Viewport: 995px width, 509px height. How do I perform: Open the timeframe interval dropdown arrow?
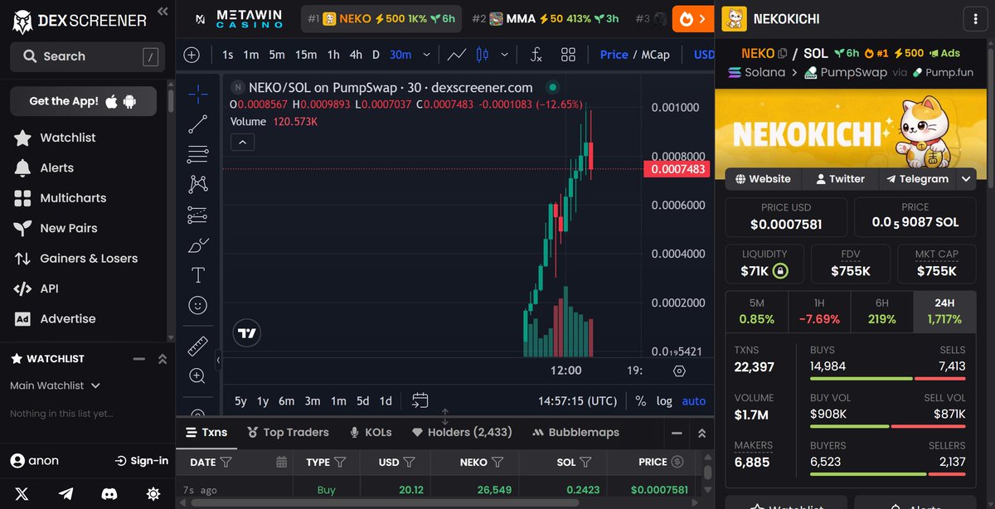426,55
